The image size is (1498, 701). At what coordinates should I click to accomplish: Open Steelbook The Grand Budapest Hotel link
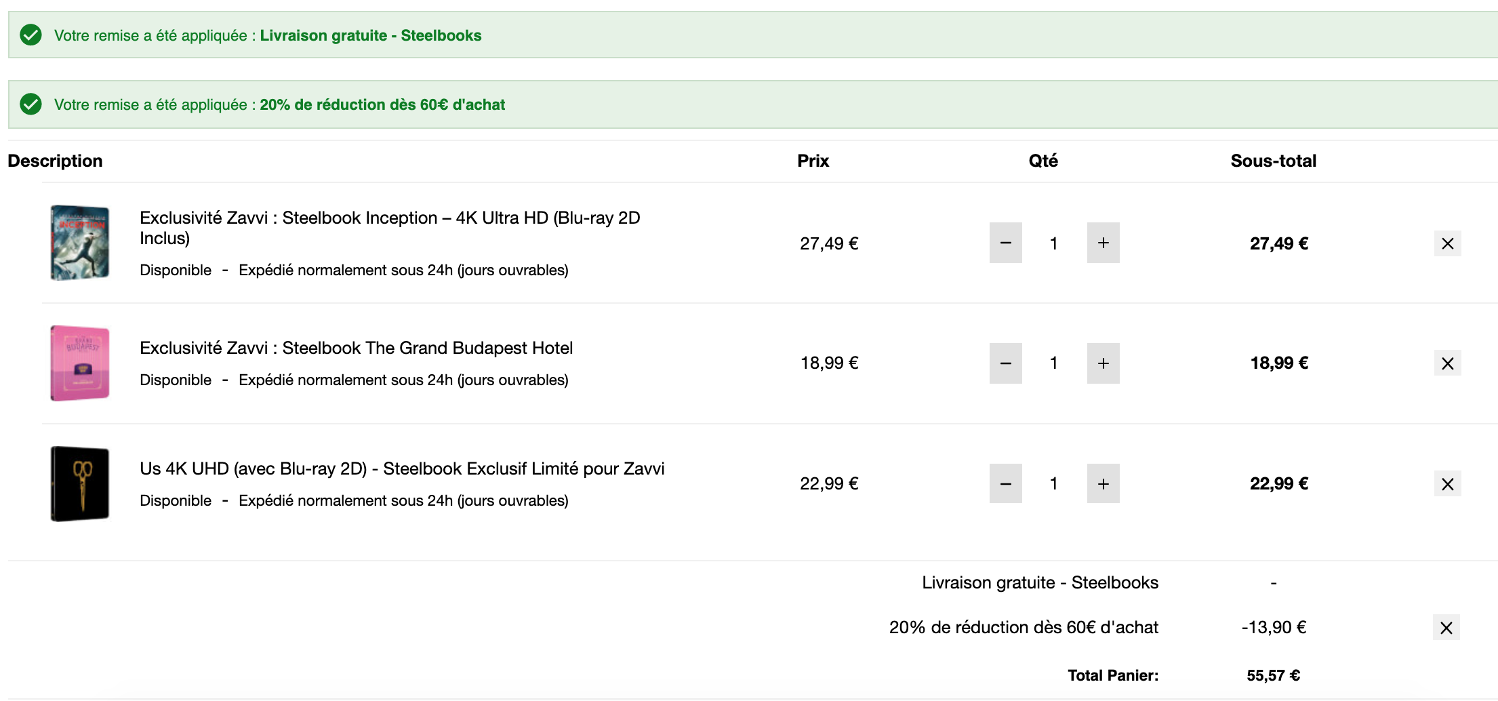(356, 348)
